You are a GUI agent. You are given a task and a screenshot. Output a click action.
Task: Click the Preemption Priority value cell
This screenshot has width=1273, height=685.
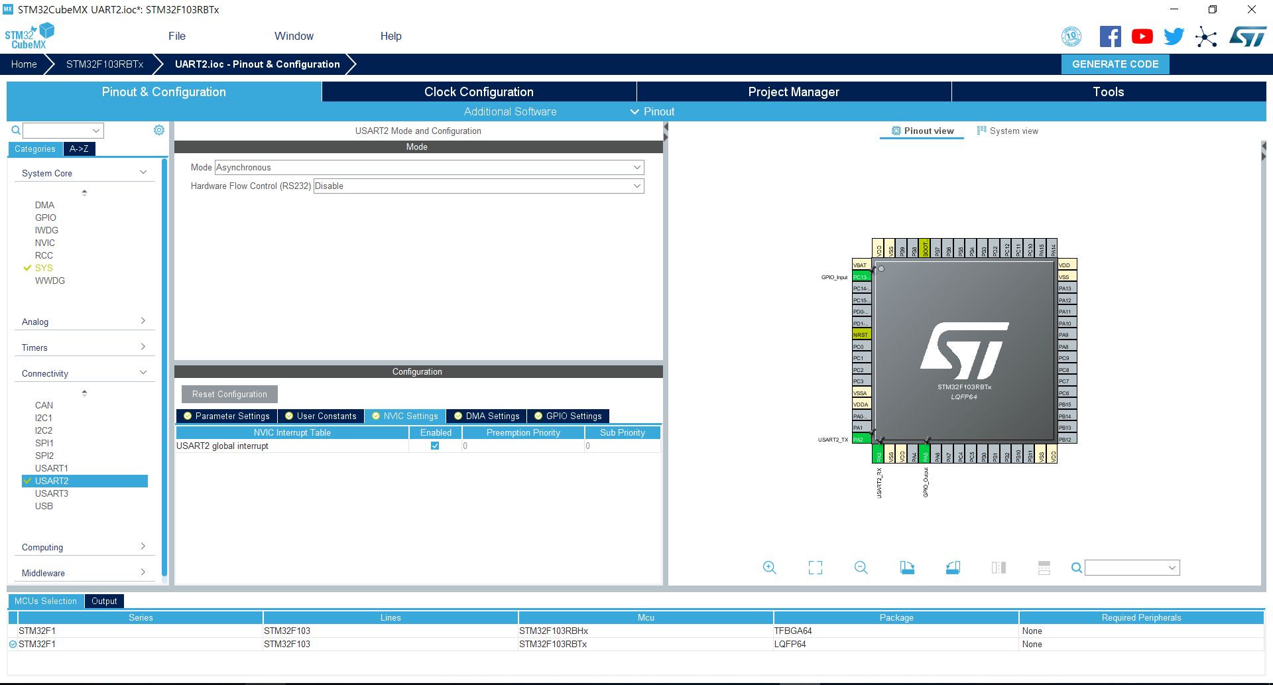523,446
